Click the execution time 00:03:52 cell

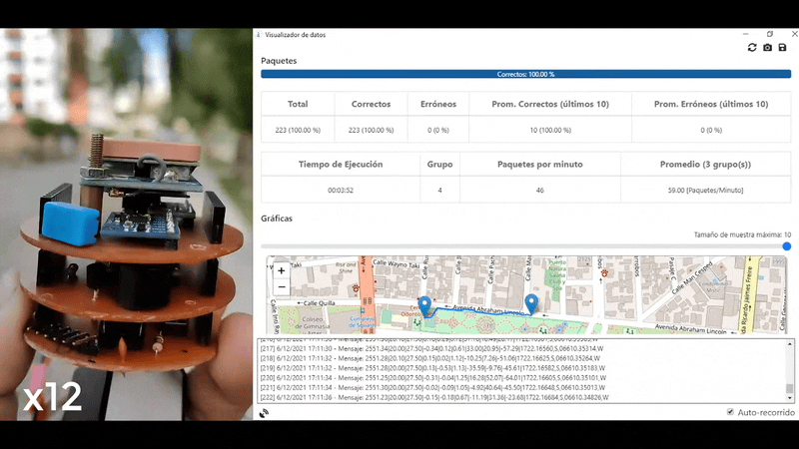point(341,190)
